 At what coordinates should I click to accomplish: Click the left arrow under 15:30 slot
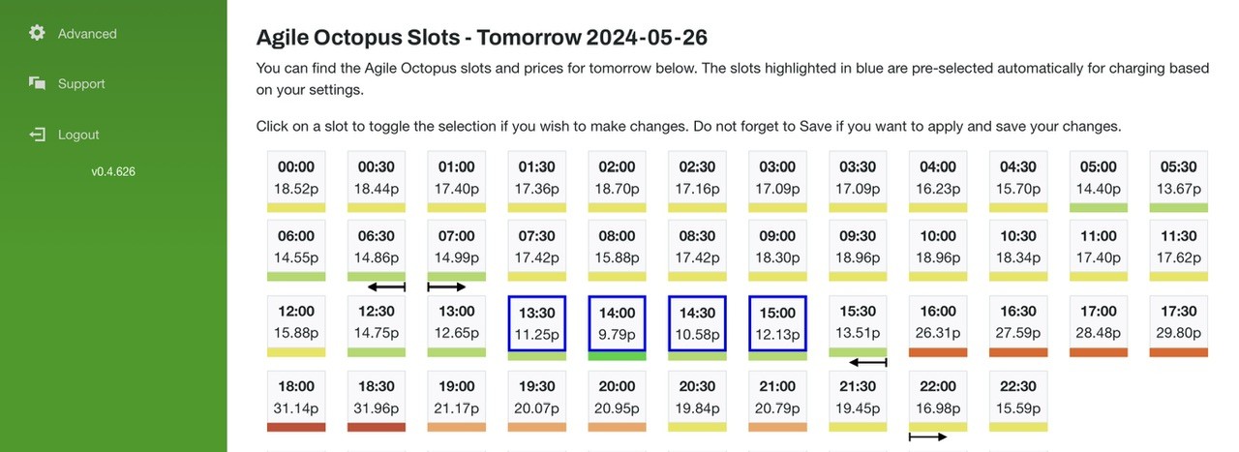point(868,362)
